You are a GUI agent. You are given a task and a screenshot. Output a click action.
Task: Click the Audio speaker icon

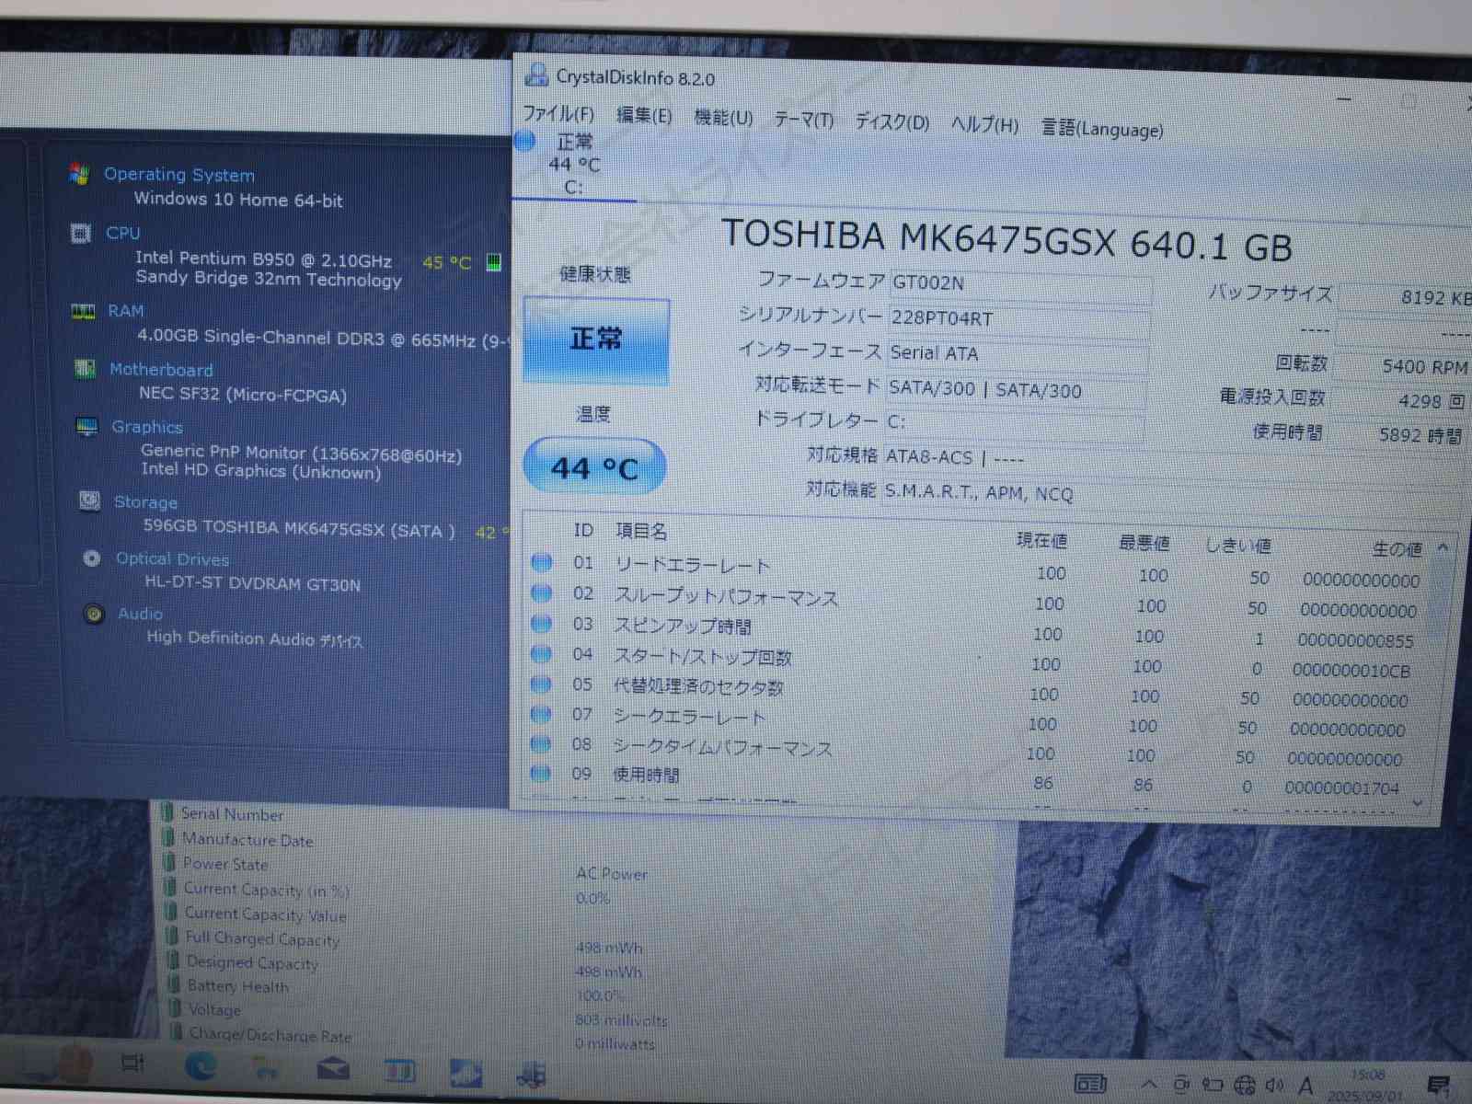(94, 614)
